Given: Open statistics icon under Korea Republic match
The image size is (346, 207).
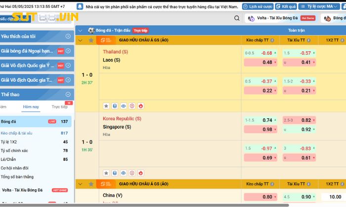Looking at the screenshot, I should (x=115, y=173).
